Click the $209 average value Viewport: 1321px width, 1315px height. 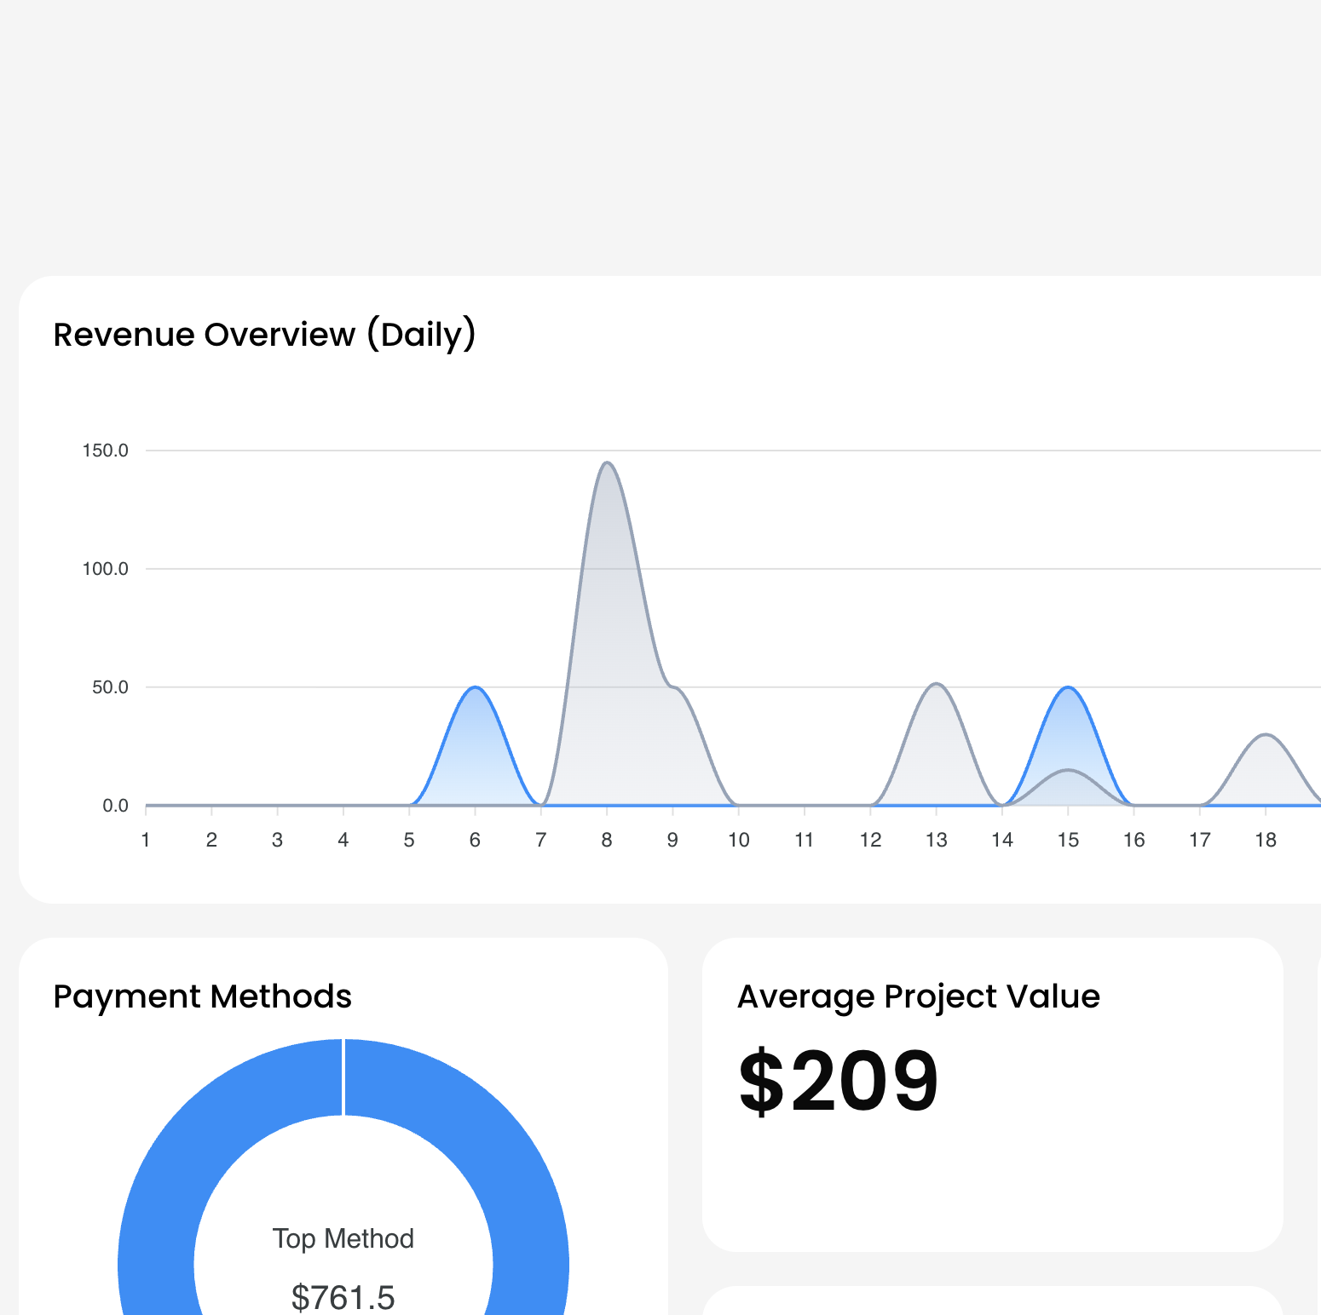click(838, 1082)
